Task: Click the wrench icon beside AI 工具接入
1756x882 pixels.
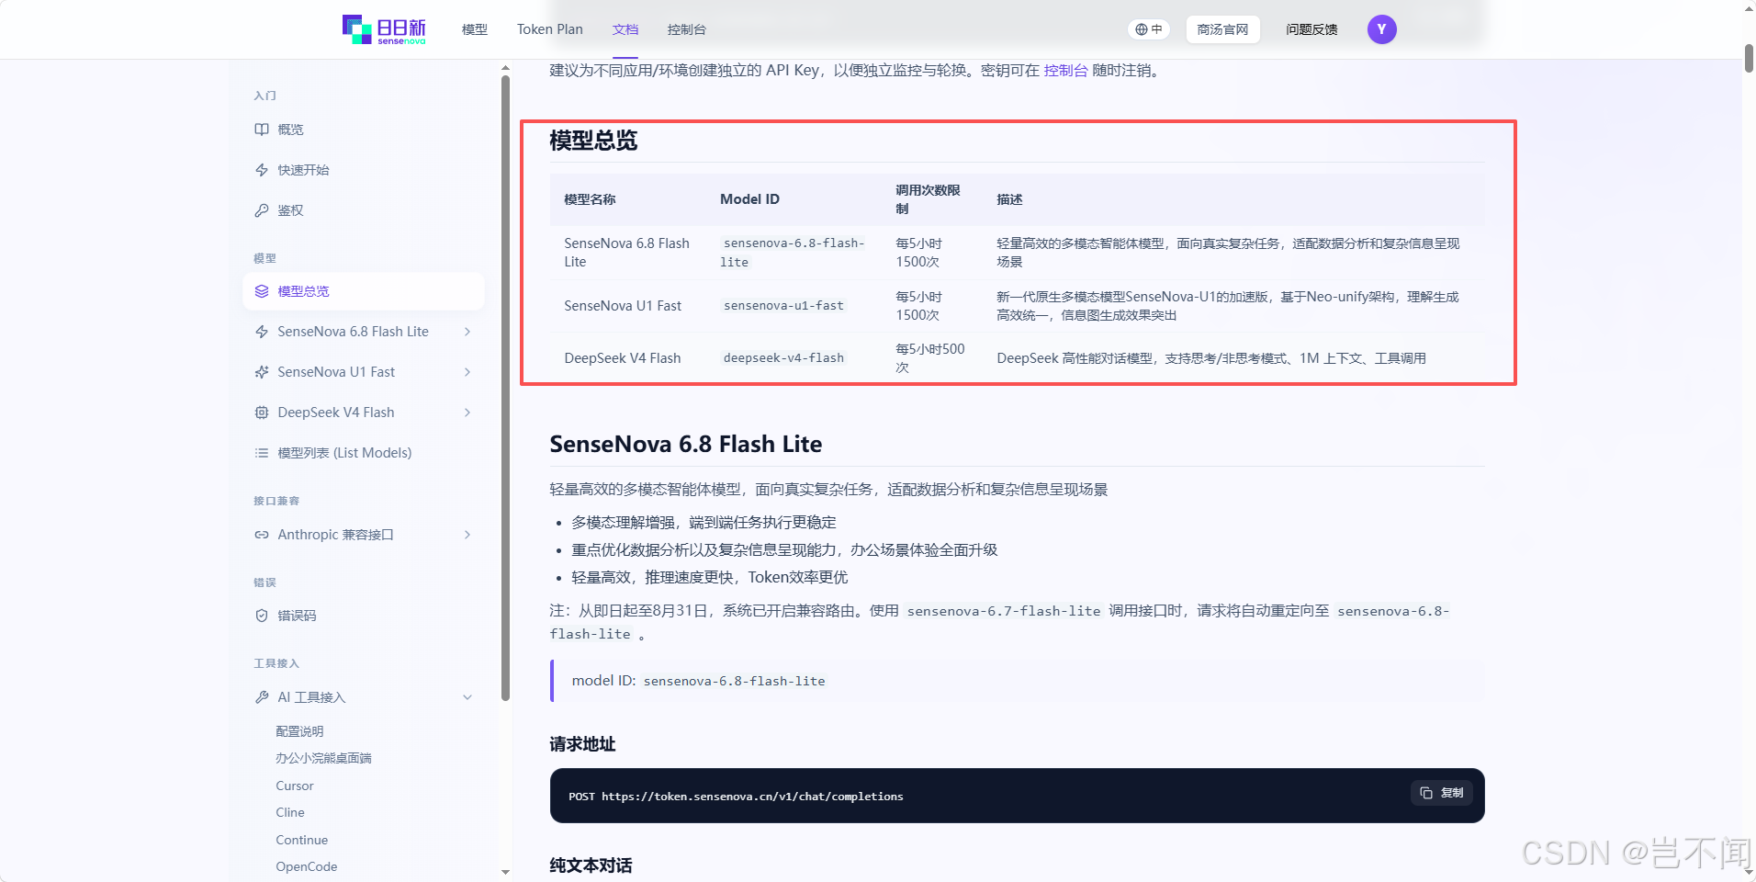Action: 262,697
